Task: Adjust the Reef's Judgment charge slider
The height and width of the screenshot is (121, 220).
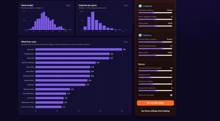Action: [155, 19]
